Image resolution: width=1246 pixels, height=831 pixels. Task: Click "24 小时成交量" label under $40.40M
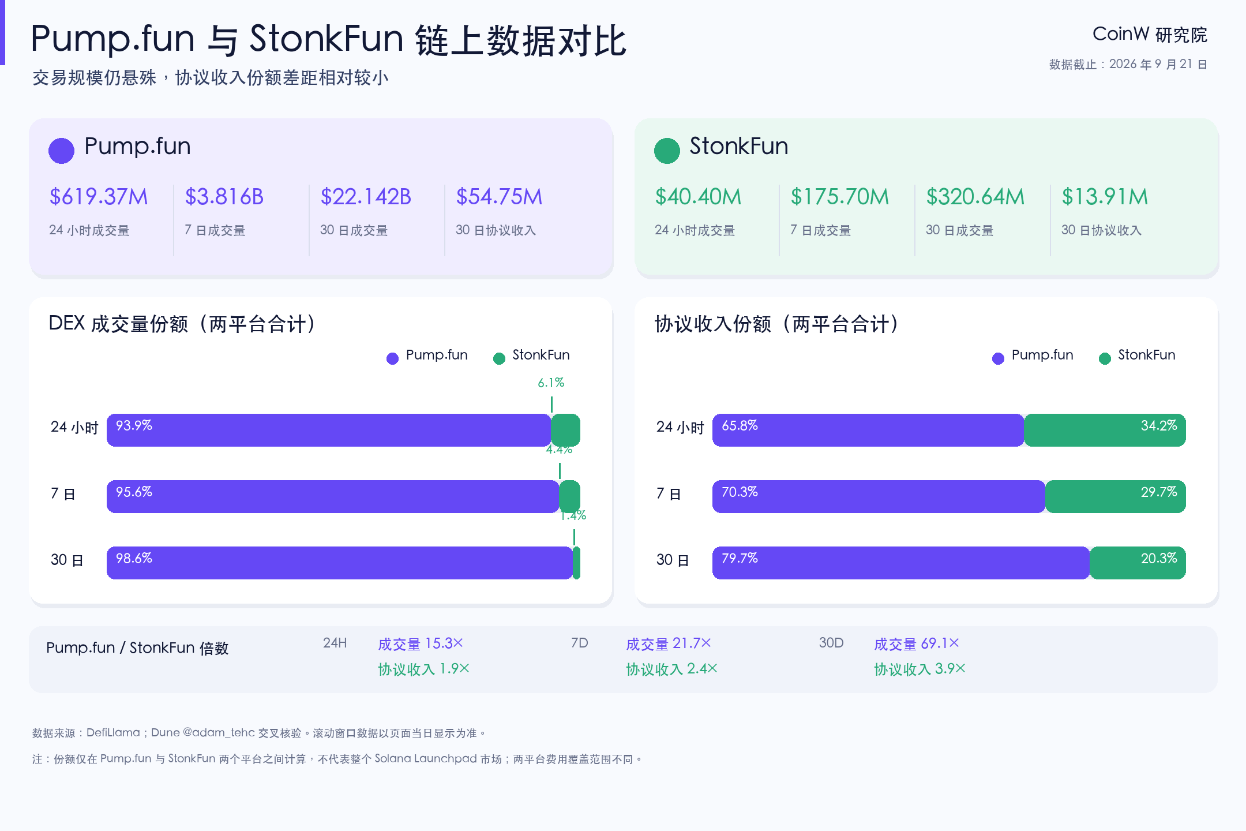pyautogui.click(x=695, y=230)
